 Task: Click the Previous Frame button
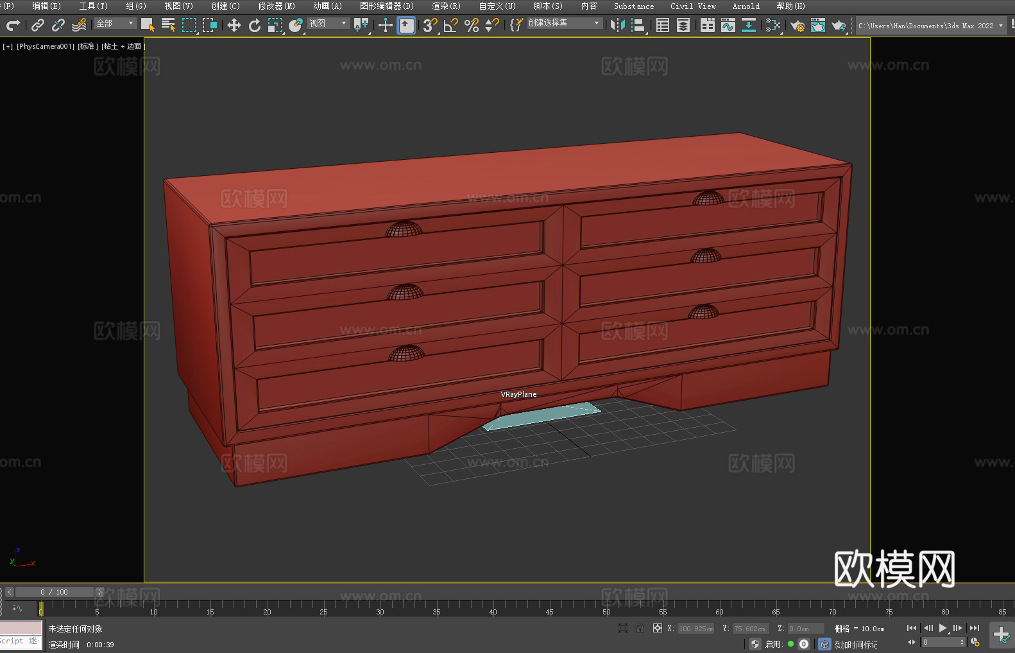coord(928,628)
